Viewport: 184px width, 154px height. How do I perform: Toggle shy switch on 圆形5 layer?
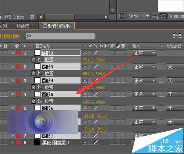coord(85,94)
